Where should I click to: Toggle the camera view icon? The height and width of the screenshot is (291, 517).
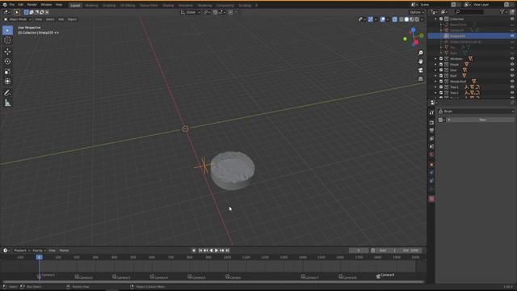pos(420,70)
